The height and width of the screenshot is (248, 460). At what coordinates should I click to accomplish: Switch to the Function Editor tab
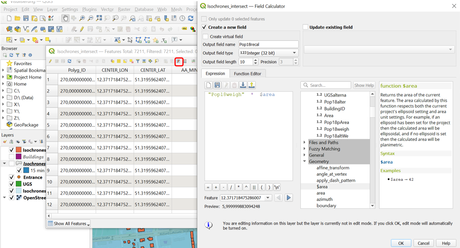(247, 74)
